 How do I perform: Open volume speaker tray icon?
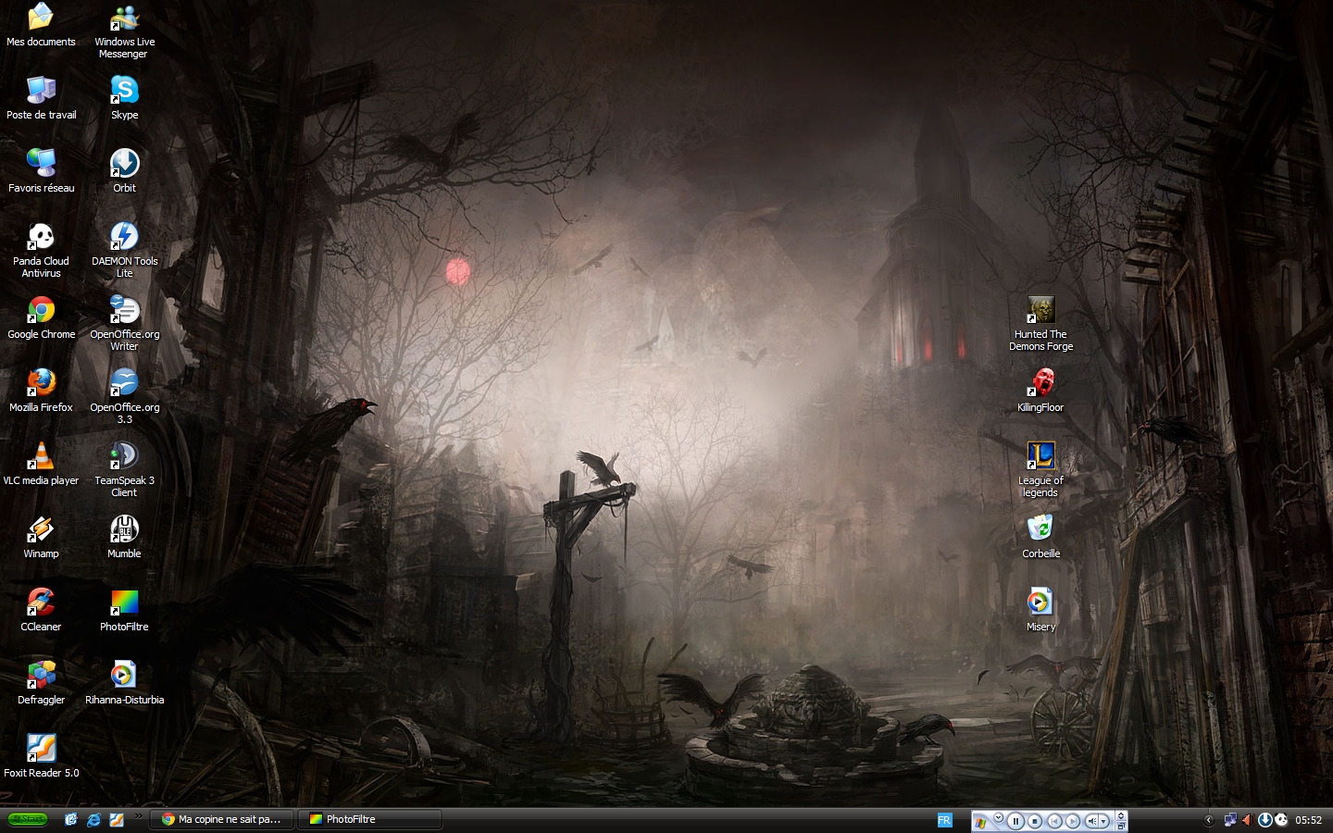coord(1248,820)
